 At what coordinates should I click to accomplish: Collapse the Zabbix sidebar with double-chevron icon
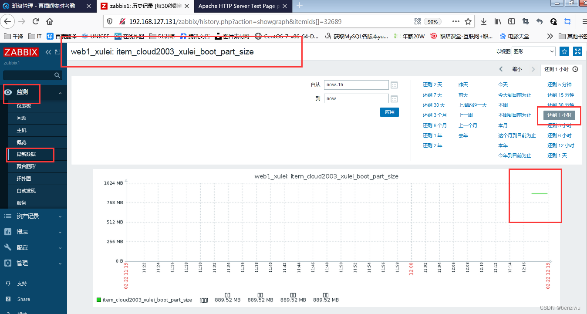point(49,52)
